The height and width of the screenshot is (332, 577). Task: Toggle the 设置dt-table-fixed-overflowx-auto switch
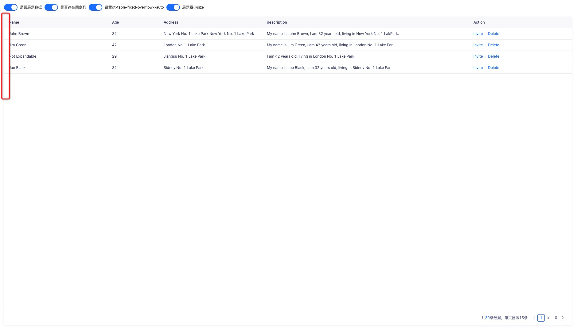(x=96, y=7)
